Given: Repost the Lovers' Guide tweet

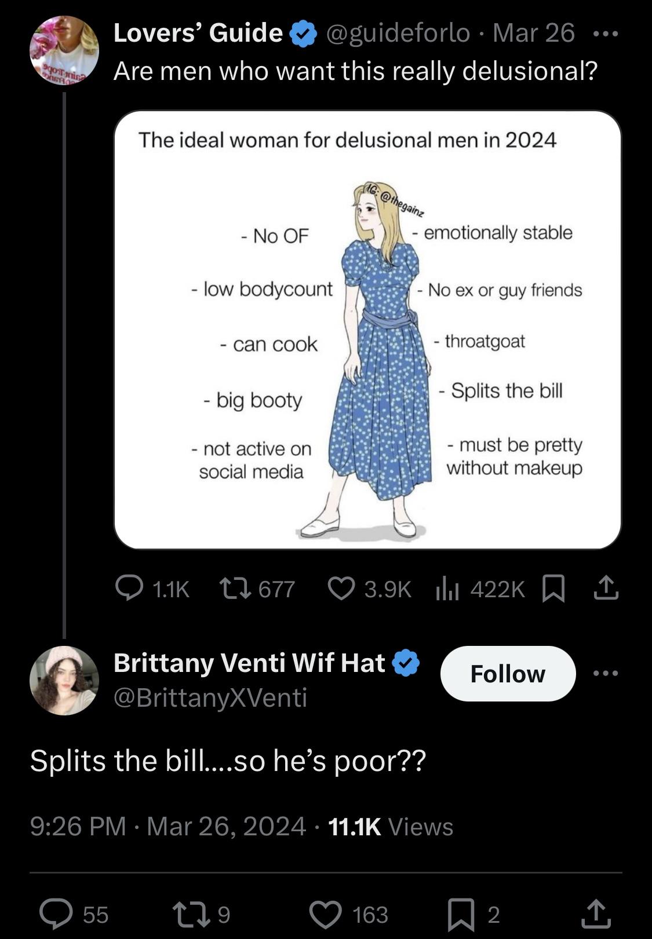Looking at the screenshot, I should point(235,589).
